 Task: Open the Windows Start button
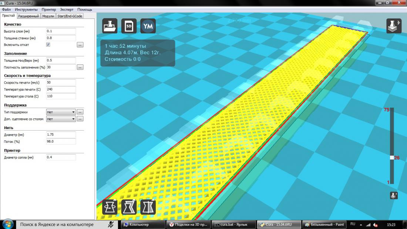8,224
